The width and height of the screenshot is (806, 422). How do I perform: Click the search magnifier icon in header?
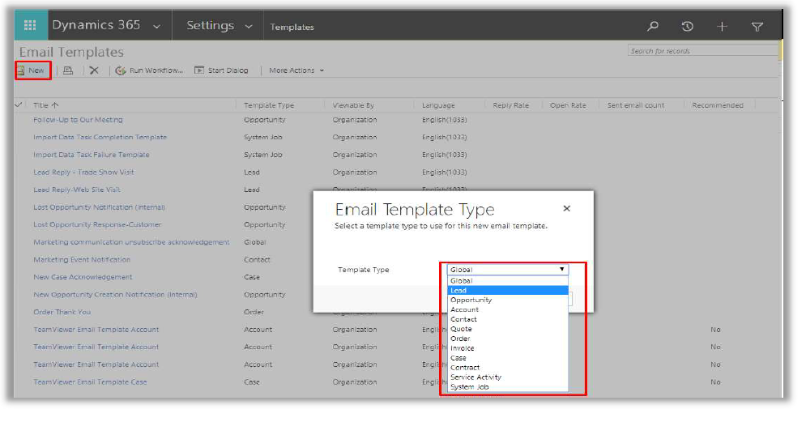(653, 27)
